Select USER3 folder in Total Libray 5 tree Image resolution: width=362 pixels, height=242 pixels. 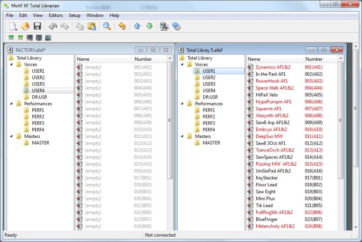coord(209,84)
